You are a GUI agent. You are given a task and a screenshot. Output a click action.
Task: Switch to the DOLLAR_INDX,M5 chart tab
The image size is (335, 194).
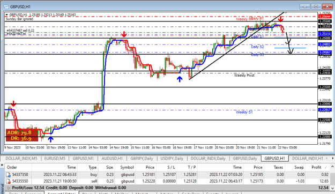tap(21, 158)
